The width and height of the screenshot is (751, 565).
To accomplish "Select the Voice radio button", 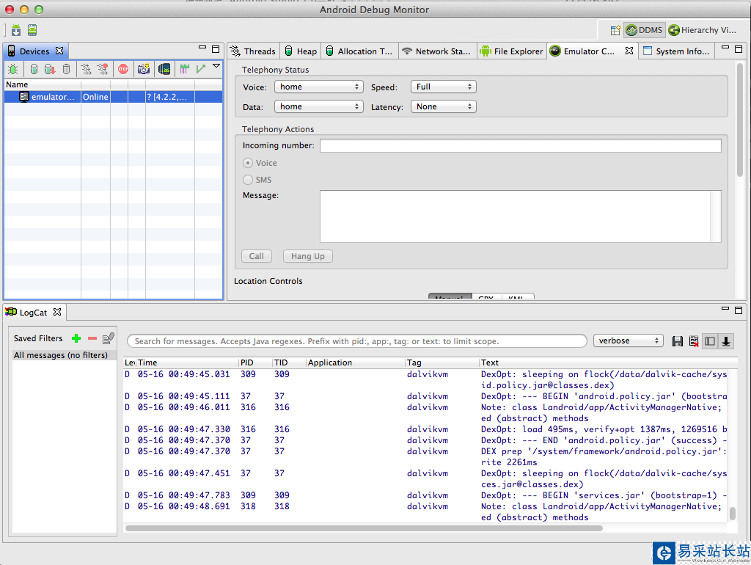I will (x=248, y=163).
